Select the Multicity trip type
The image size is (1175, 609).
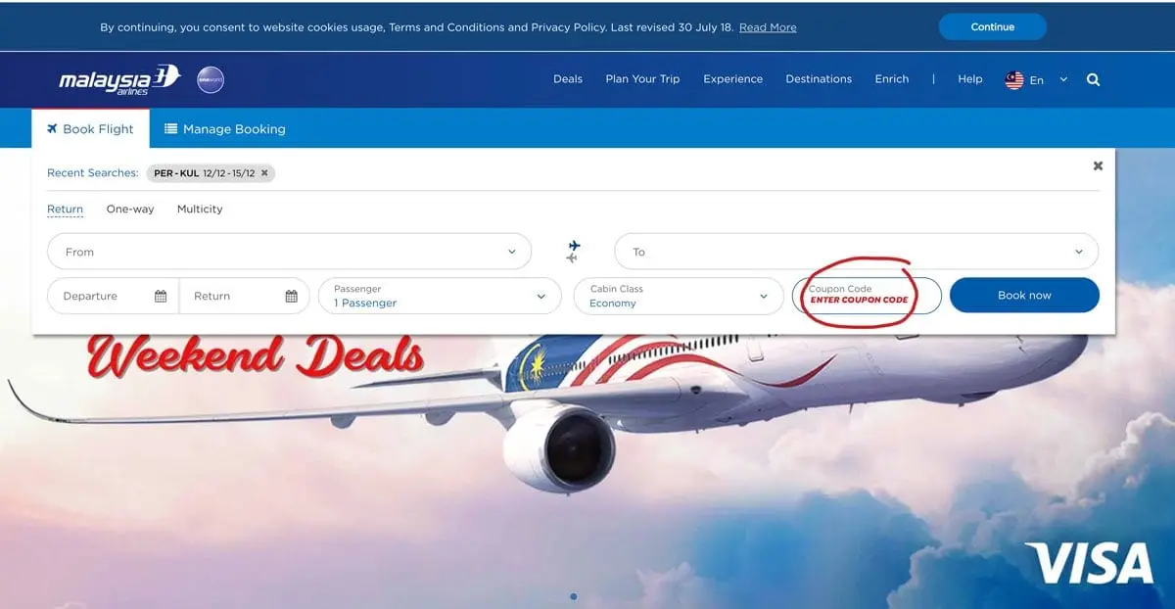200,209
